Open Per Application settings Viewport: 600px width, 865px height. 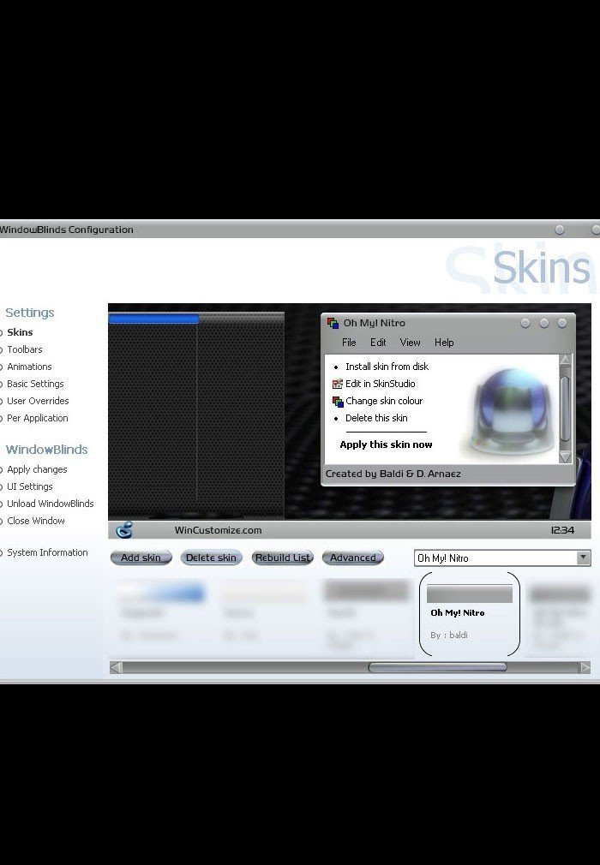pyautogui.click(x=37, y=418)
